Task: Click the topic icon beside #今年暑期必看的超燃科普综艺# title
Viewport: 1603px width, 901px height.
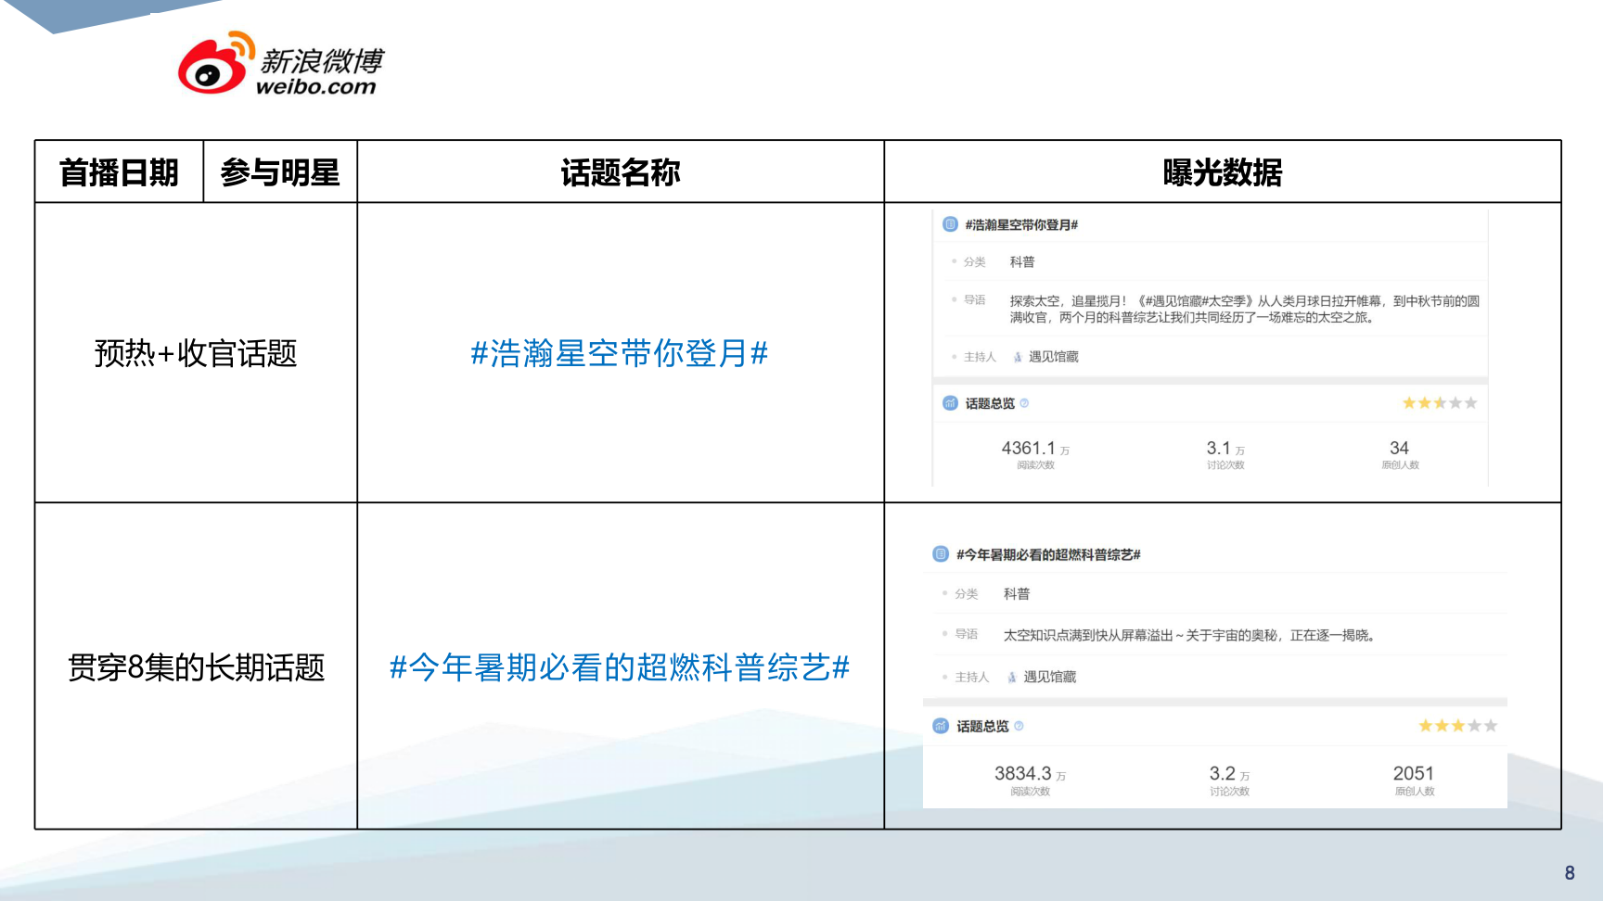Action: click(x=941, y=554)
